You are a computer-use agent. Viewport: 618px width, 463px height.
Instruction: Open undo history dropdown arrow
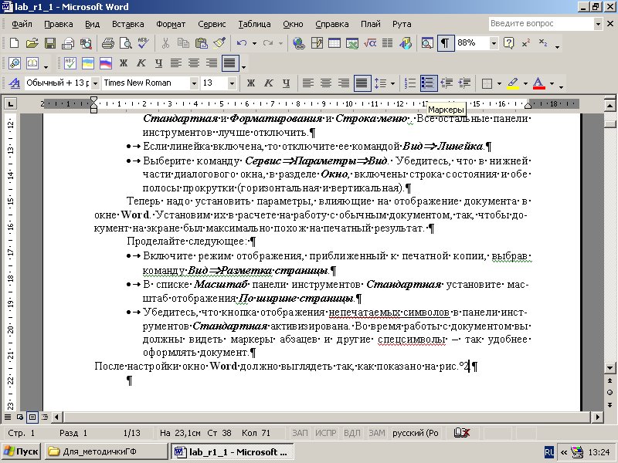pyautogui.click(x=254, y=43)
